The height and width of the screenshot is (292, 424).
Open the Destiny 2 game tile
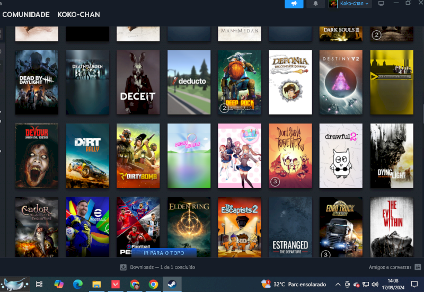[x=341, y=82]
